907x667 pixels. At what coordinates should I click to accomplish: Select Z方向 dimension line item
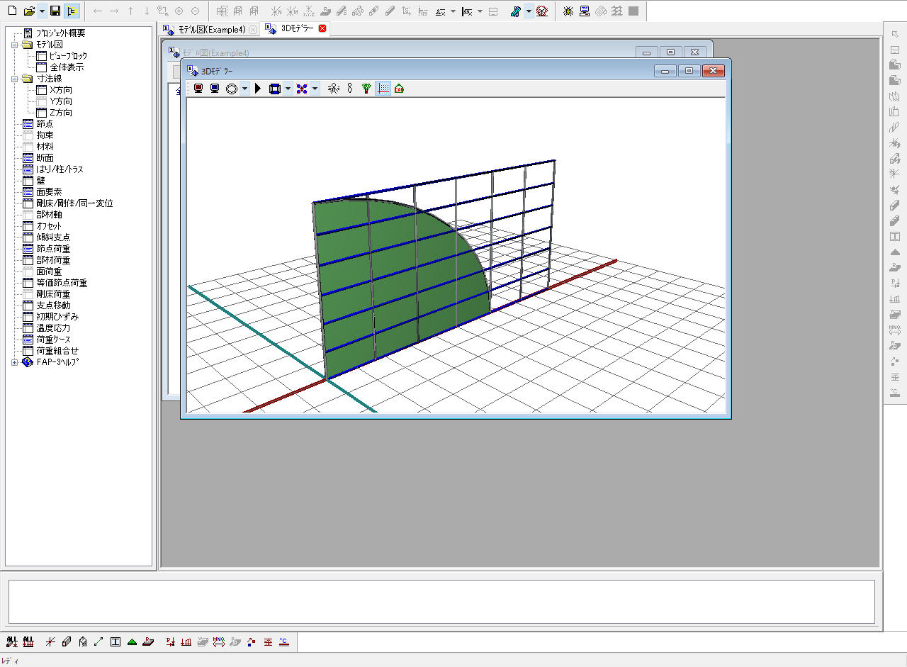click(60, 113)
